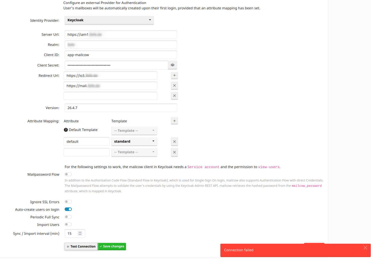Save changes to the provider configuration
Viewport: 371px width, 259px height.
tap(112, 246)
